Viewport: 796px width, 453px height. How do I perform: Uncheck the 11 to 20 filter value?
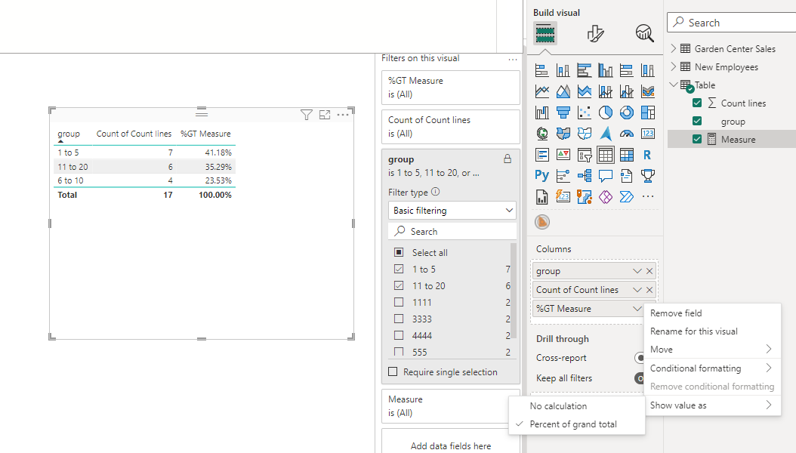(x=399, y=285)
